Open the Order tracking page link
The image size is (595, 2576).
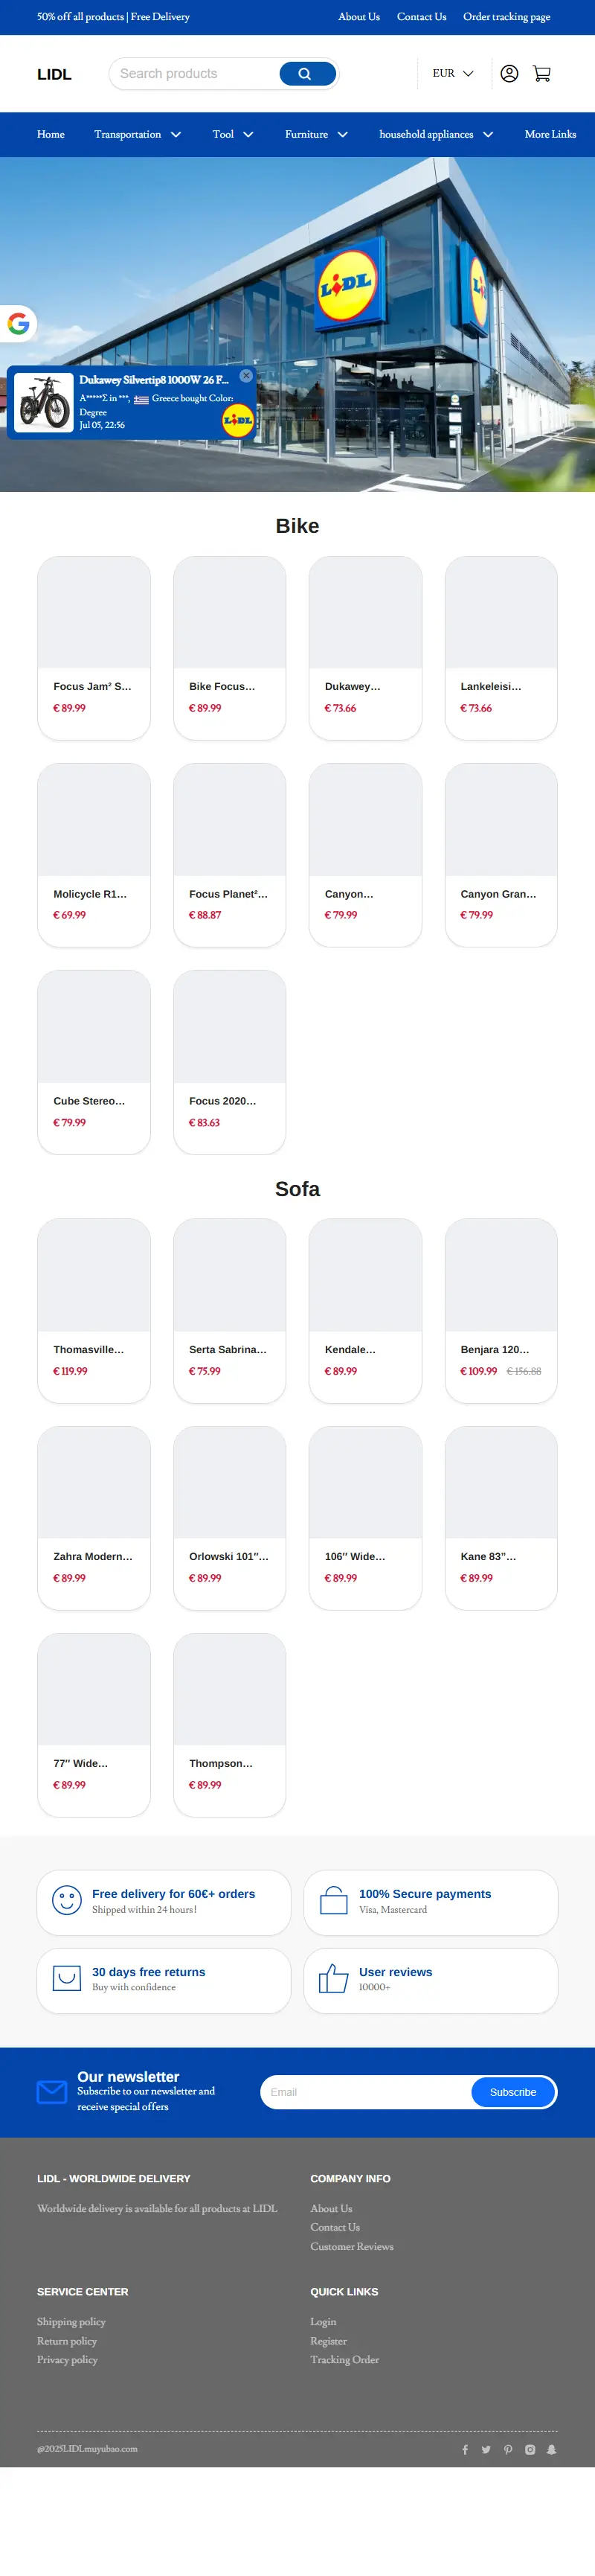click(x=506, y=17)
